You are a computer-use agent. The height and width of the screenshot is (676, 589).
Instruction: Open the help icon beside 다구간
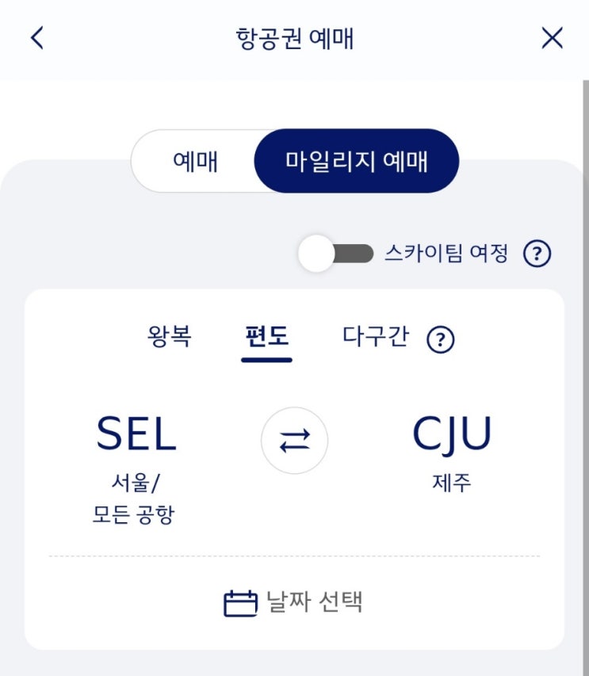(x=441, y=340)
